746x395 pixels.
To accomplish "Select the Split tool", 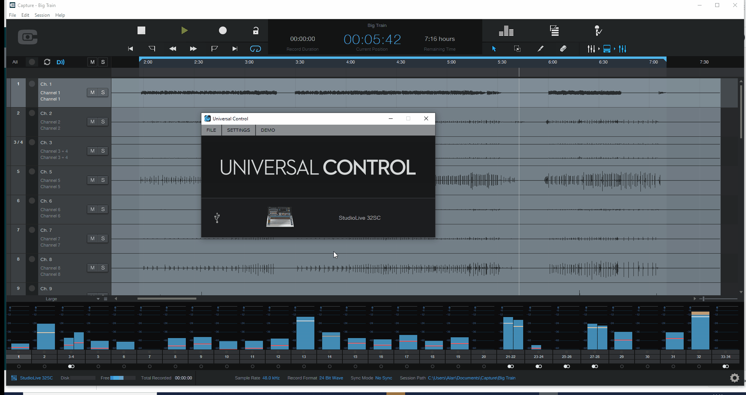I will click(540, 49).
